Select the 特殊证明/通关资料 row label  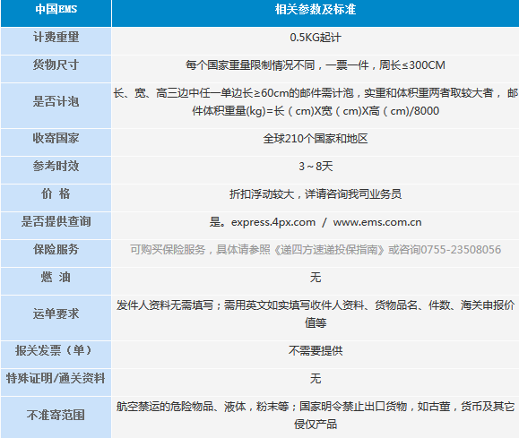[x=56, y=378]
